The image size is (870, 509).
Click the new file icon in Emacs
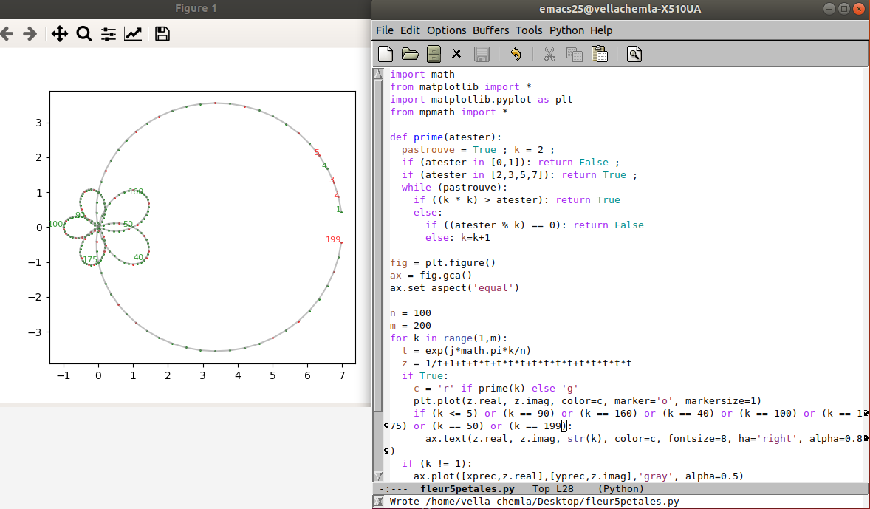(385, 53)
